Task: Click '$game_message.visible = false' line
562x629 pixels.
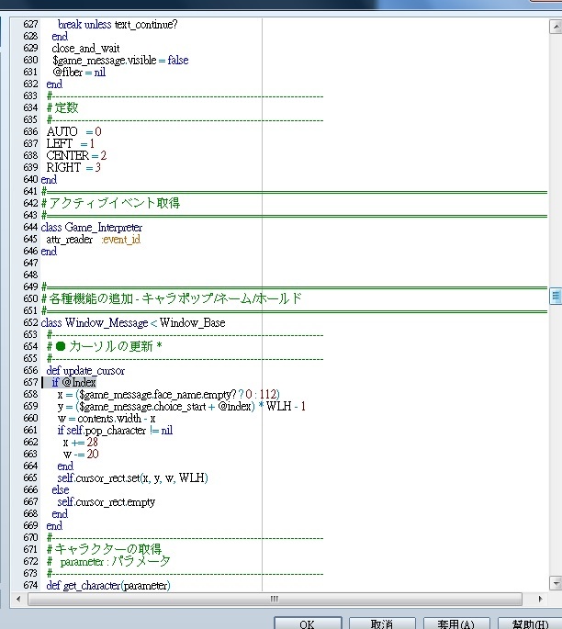Action: 120,61
